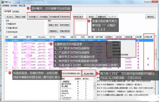This screenshot has width=159, height=102.
Task: Click the 8电力值 column header
Action: pyautogui.click(x=91, y=37)
